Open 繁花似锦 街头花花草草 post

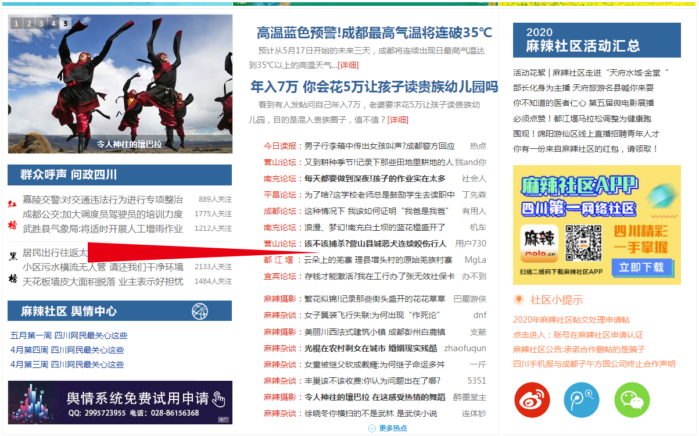[x=375, y=299]
